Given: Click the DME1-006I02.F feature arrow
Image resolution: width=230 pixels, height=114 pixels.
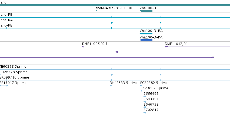Looking at the screenshot, I should pos(83,47).
